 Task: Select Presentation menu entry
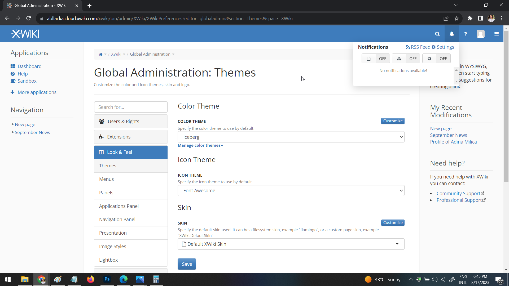pos(131,233)
